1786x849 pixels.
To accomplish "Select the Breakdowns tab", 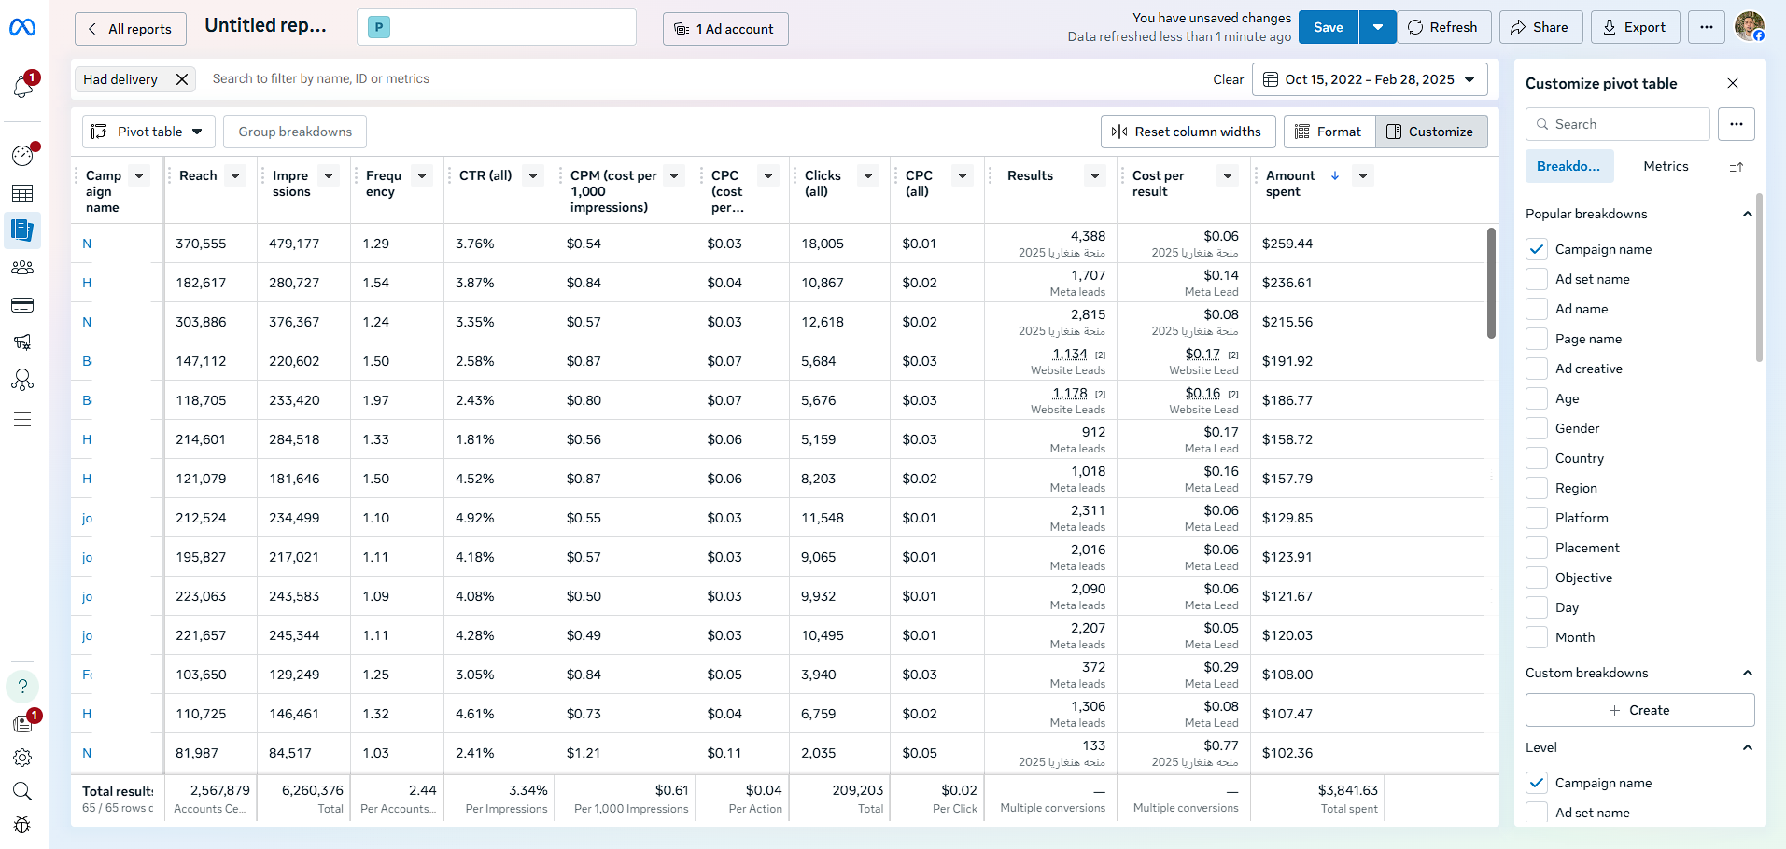I will [x=1568, y=166].
